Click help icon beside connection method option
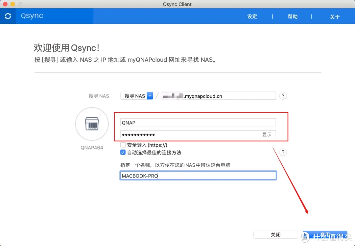Screen dimensions: 355x246 [x=283, y=152]
